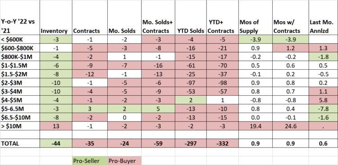Select the TOTAL row label cell
Image resolution: width=338 pixels, height=165 pixels.
pyautogui.click(x=20, y=143)
